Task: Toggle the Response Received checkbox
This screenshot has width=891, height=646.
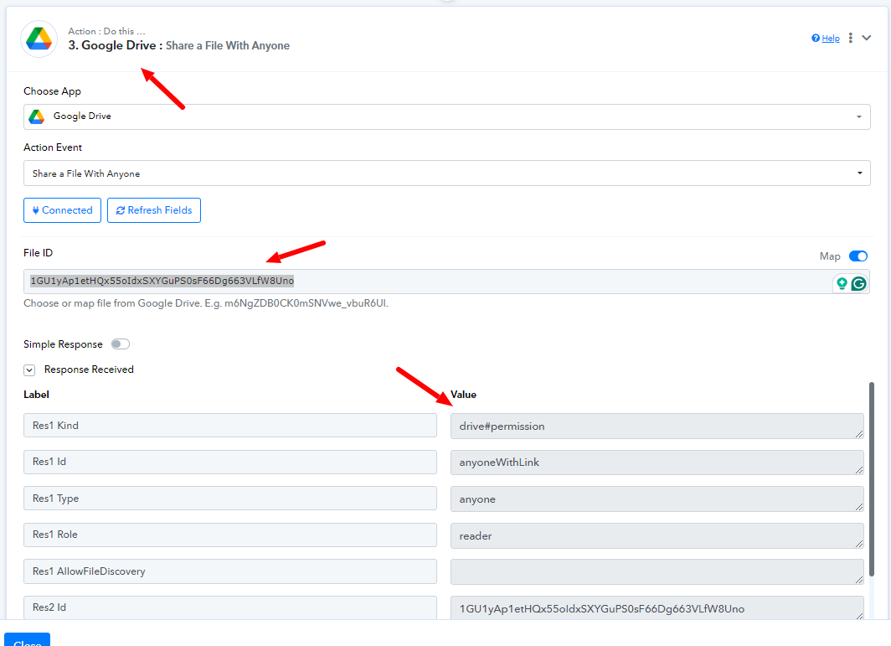Action: coord(29,370)
